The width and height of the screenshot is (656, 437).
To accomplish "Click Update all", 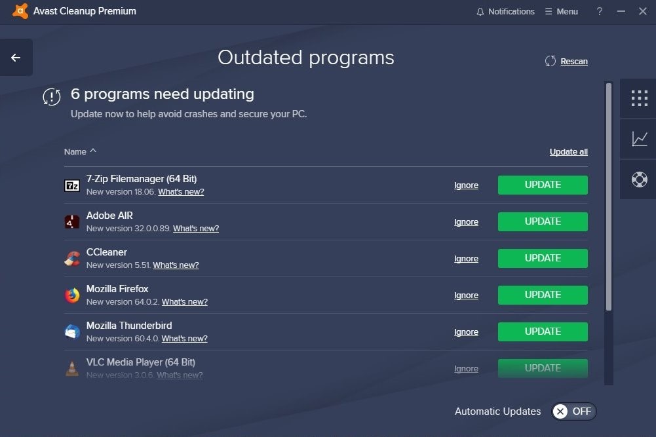I will 568,151.
